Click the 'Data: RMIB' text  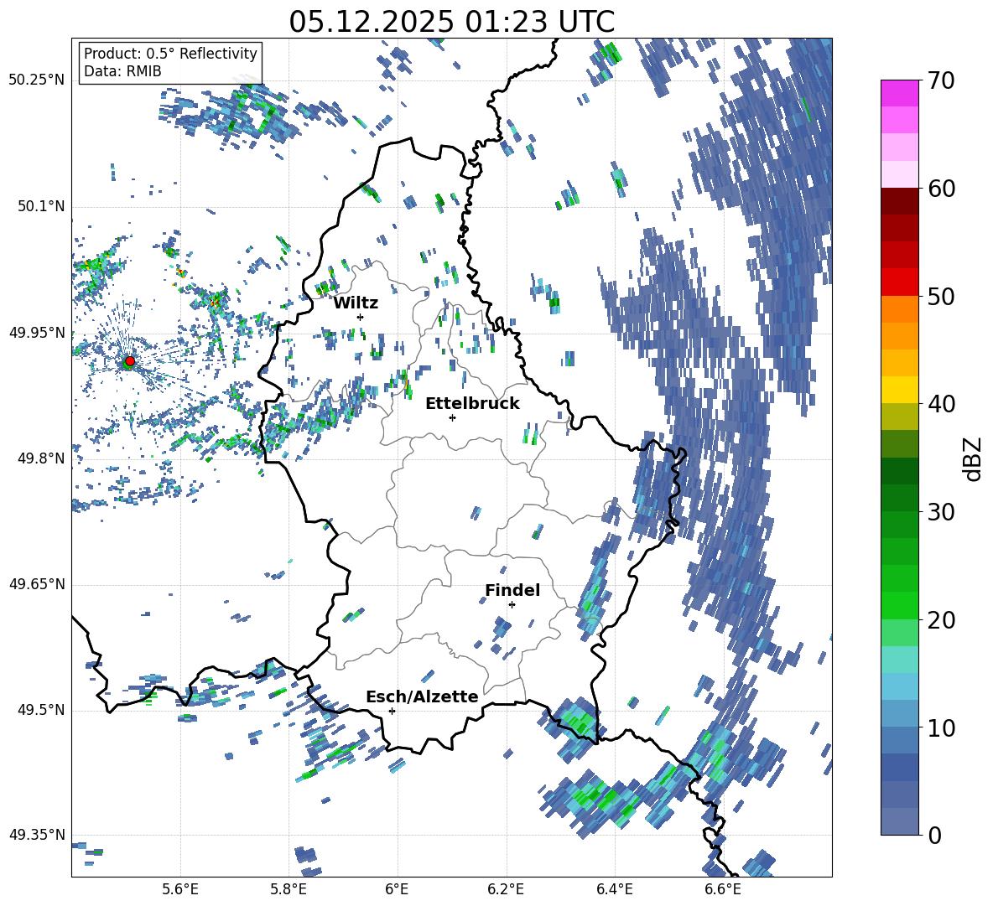tap(122, 71)
